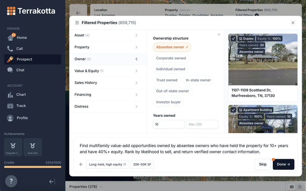
Task: Click the Duplex tag on first card
Action: coord(246,38)
